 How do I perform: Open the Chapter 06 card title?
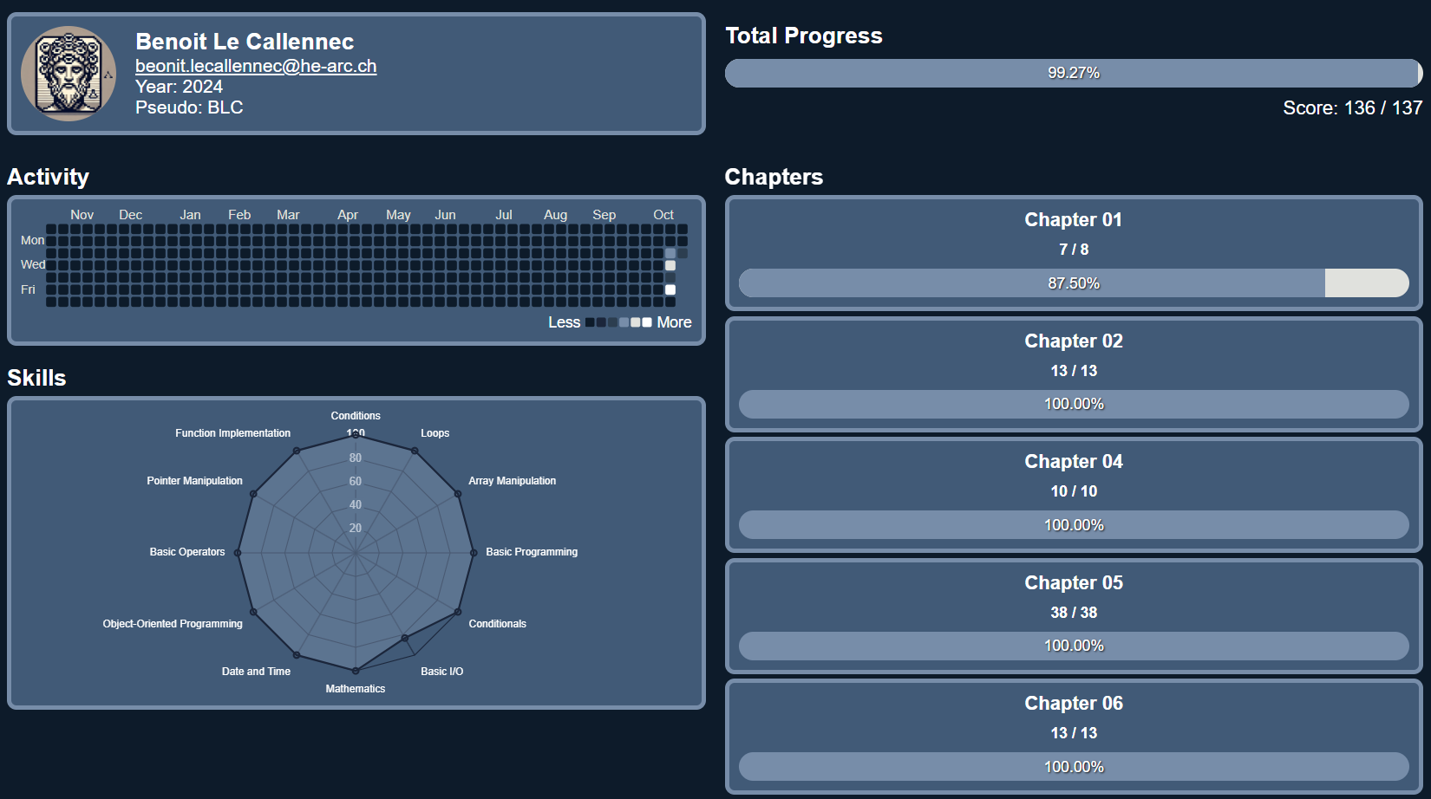click(x=1073, y=704)
